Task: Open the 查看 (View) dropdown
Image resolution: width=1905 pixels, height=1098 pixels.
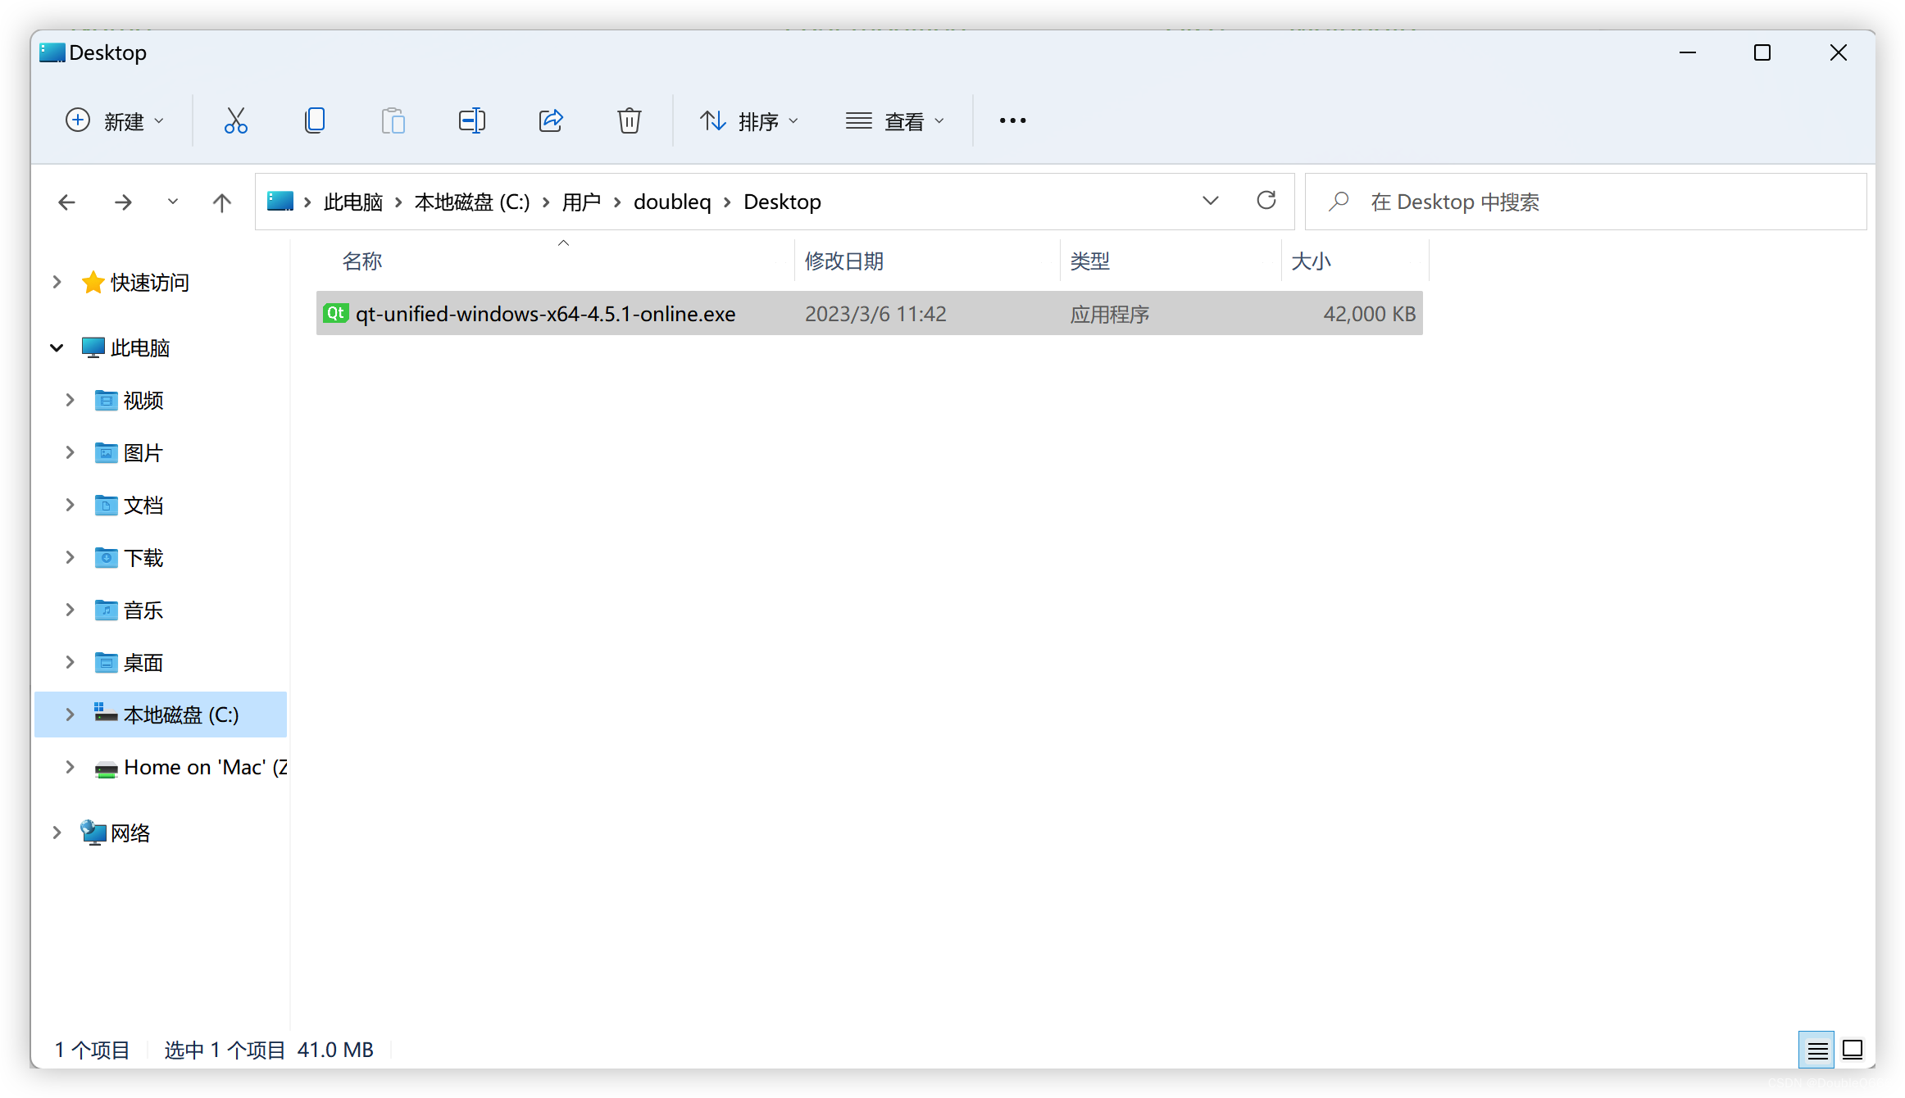Action: (894, 120)
